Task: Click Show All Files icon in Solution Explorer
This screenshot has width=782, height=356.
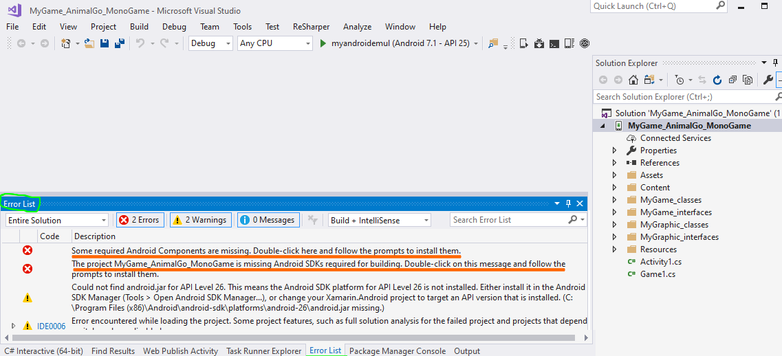Action: [x=747, y=80]
